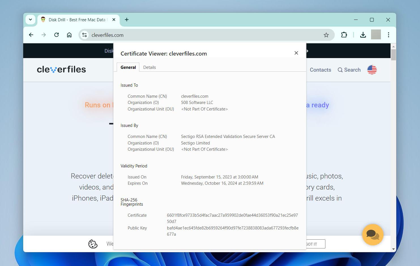Screen dimensions: 420x266
Task: Go back to previous page
Action: pos(31,35)
